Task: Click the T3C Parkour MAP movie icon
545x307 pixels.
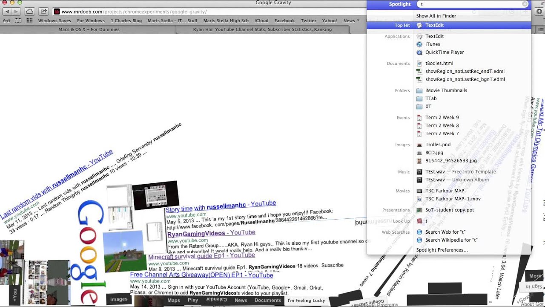Action: [419, 191]
